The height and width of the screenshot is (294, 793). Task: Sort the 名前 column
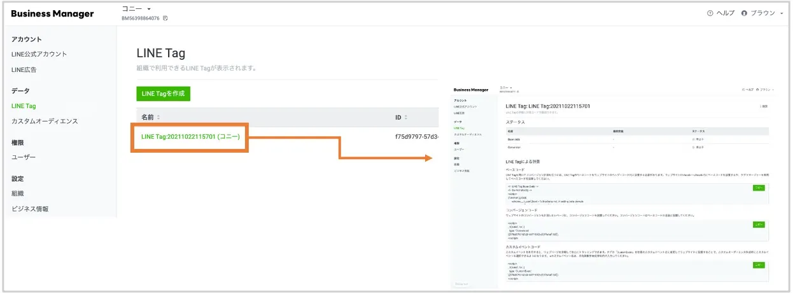click(159, 118)
